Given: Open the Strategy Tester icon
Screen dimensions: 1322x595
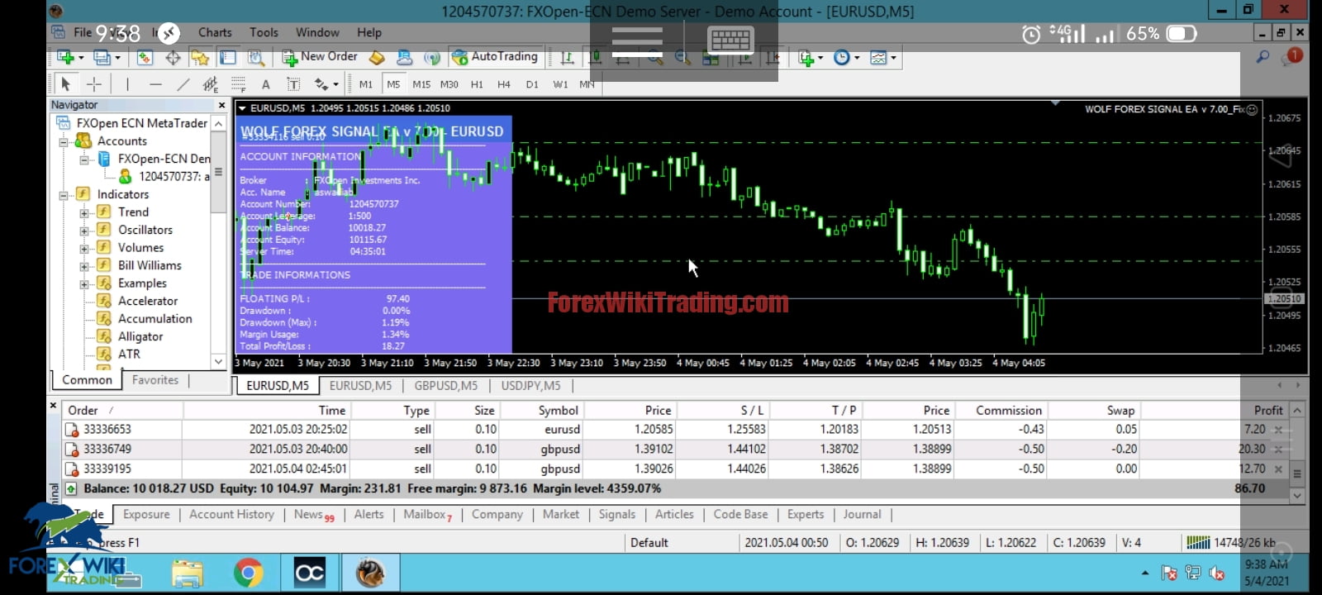Looking at the screenshot, I should pos(255,57).
